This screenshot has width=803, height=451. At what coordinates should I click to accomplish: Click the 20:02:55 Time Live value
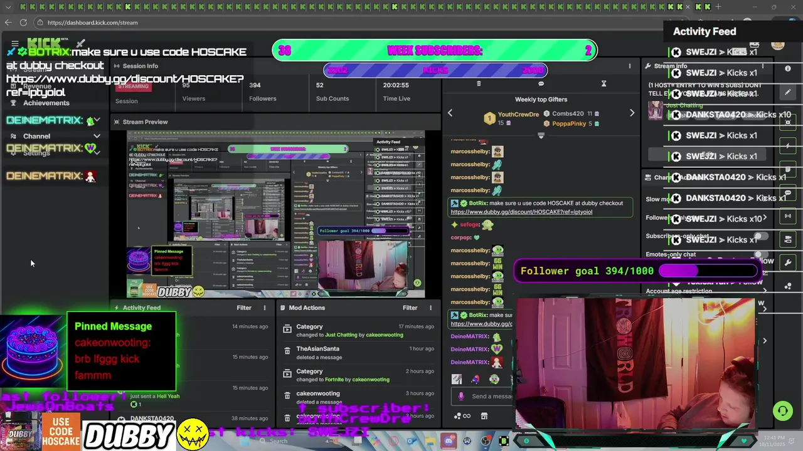point(396,85)
